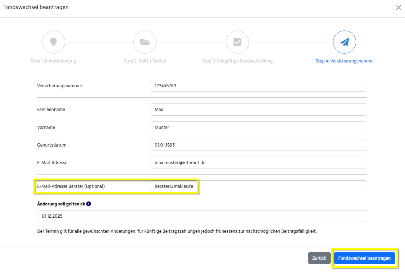Select Step 4: Versicherungsnehmer label
Screen dimensions: 405x273
click(345, 61)
